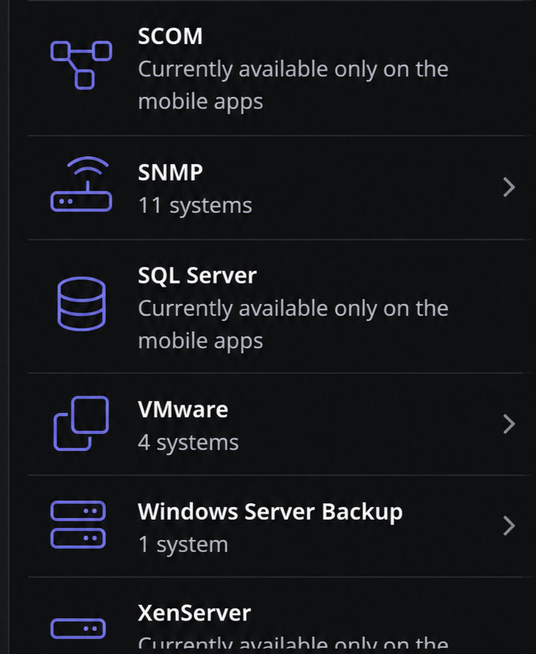Viewport: 536px width, 654px height.
Task: Select the SCOM heading
Action: click(x=170, y=37)
